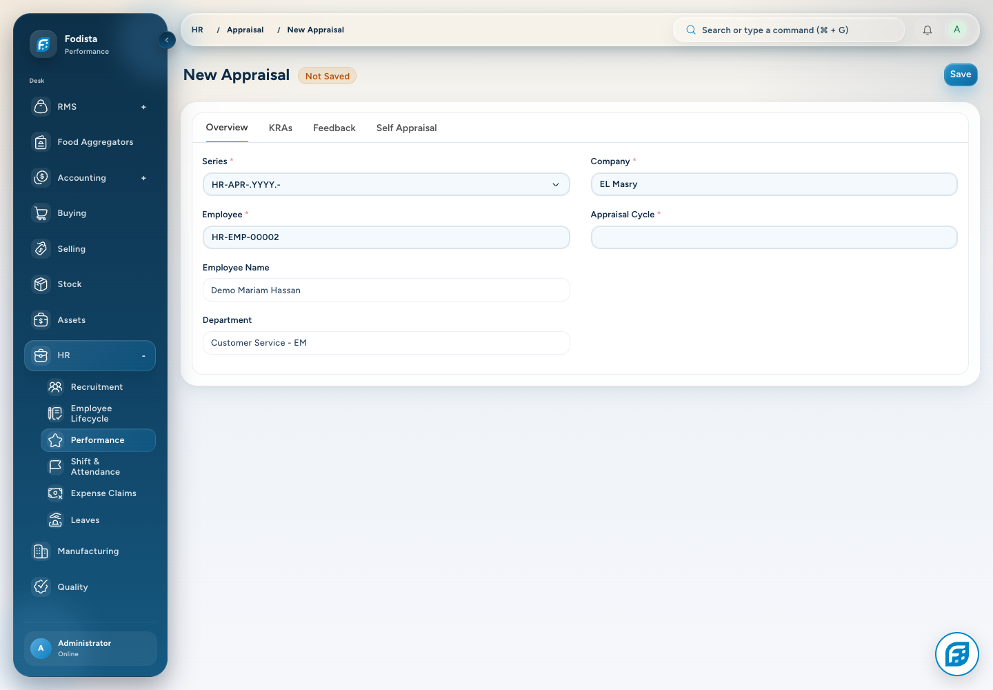Expand the RMS menu with plus
Viewport: 993px width, 690px height.
(x=143, y=107)
